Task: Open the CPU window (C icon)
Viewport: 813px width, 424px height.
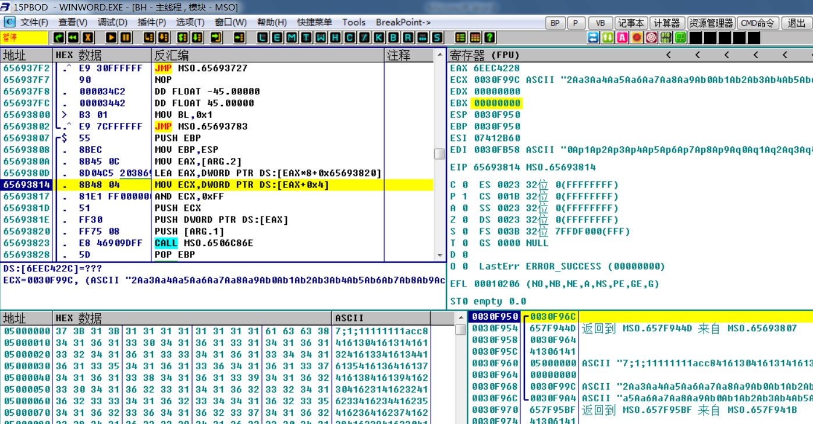Action: coord(350,37)
